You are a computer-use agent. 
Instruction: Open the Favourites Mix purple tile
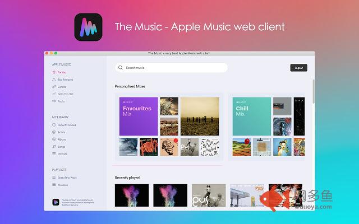pyautogui.click(x=139, y=116)
